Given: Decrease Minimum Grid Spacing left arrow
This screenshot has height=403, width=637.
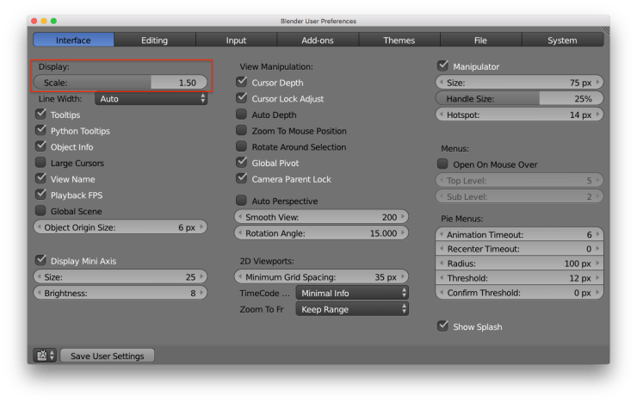Looking at the screenshot, I should pos(240,277).
